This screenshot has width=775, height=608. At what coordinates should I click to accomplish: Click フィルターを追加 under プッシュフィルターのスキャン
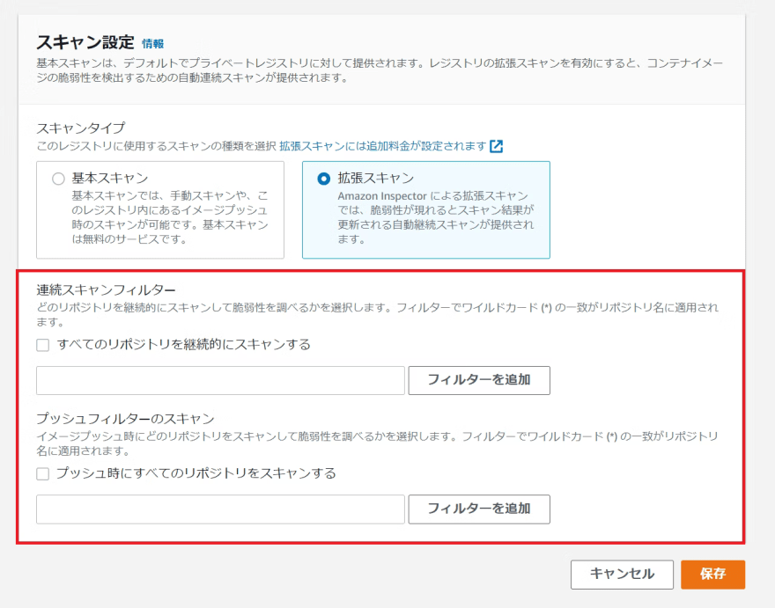[479, 509]
